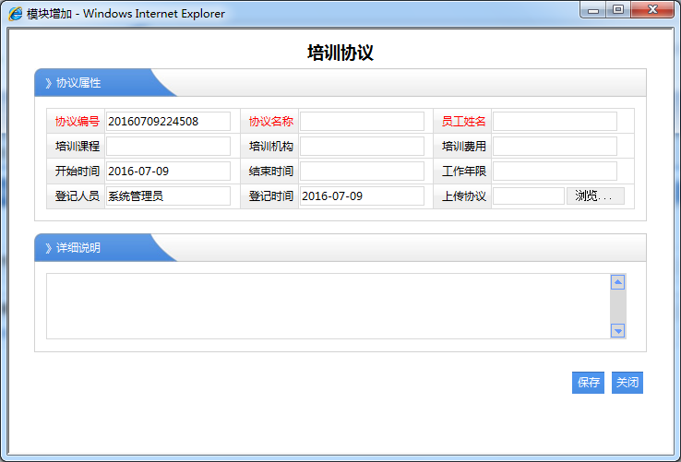Viewport: 681px width, 462px height.
Task: Click the 登记人员 field
Action: (x=168, y=196)
